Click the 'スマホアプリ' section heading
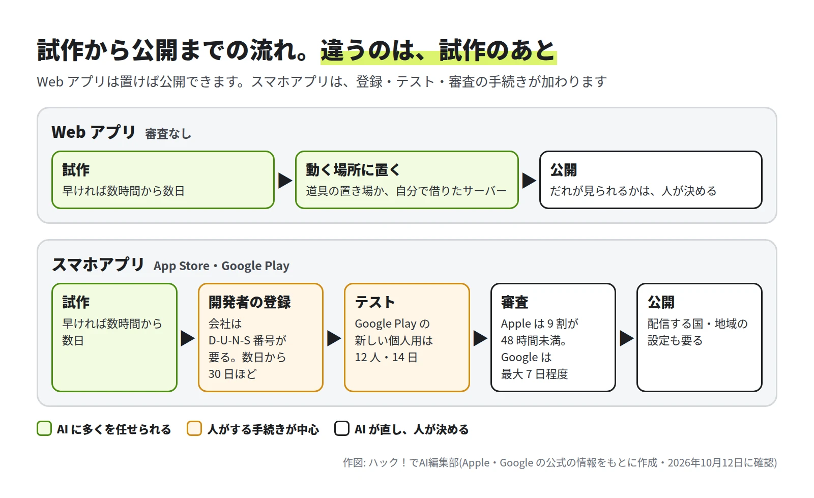 (98, 265)
